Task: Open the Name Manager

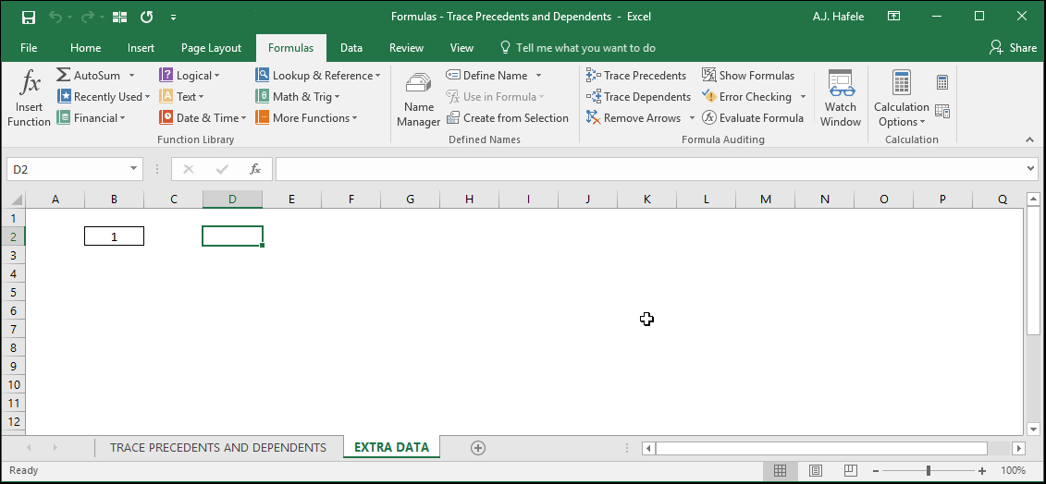Action: [418, 99]
